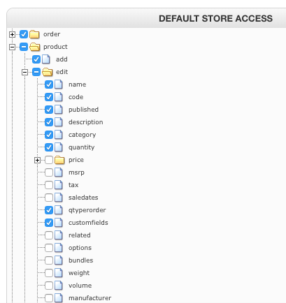The image size is (286, 303).
Task: Collapse the edit tree node
Action: (x=24, y=72)
